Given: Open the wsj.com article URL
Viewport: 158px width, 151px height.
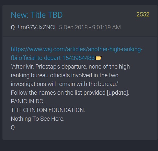Looking at the screenshot, I should coord(77,53).
